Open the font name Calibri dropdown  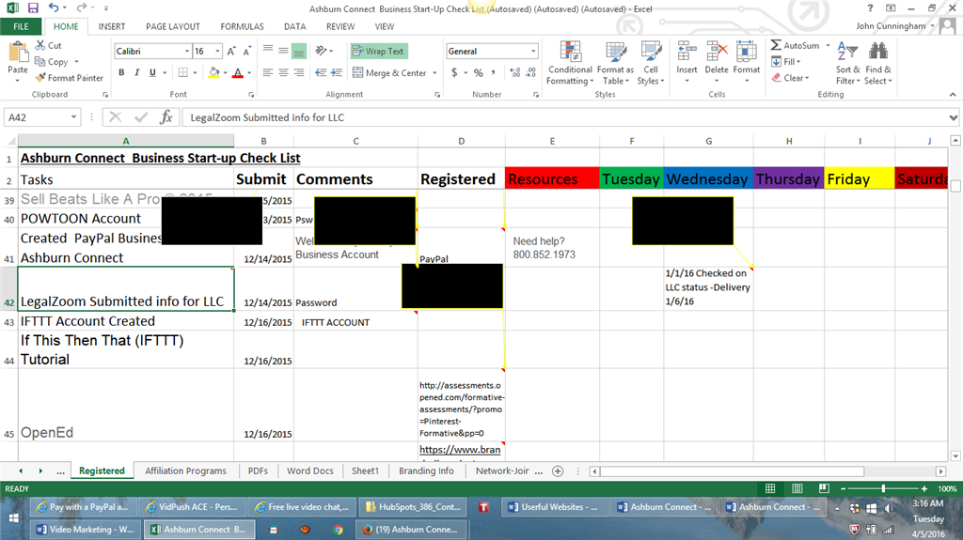click(x=187, y=52)
